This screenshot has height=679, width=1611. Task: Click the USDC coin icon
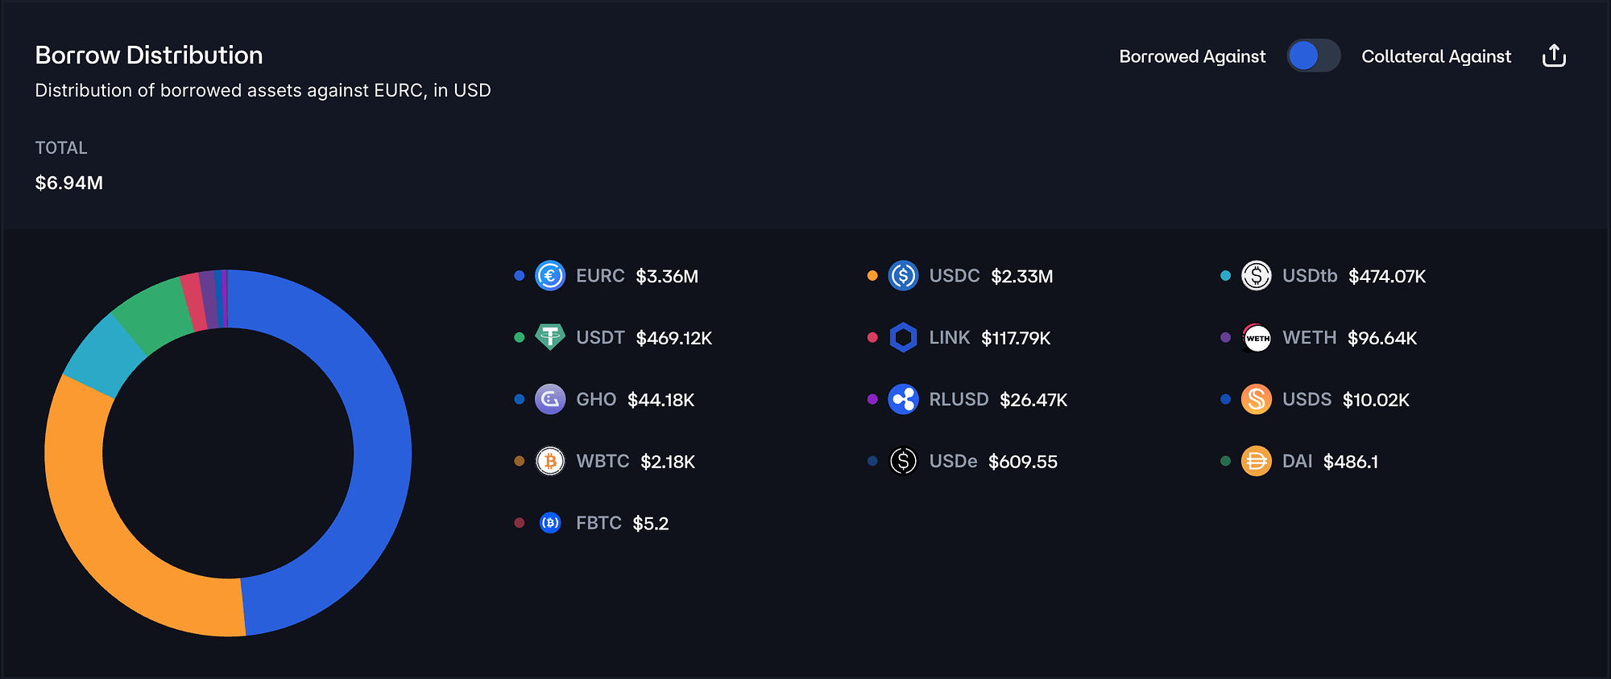coord(903,276)
